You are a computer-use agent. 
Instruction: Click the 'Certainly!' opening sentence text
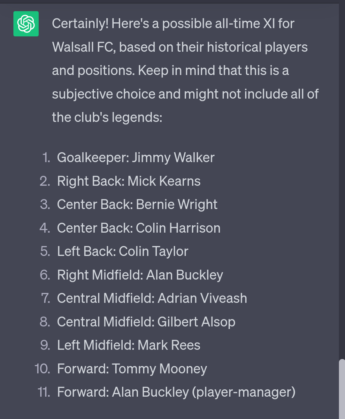(80, 24)
